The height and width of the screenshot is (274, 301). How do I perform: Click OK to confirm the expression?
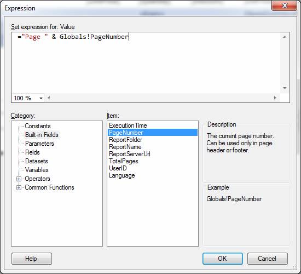[x=223, y=259]
